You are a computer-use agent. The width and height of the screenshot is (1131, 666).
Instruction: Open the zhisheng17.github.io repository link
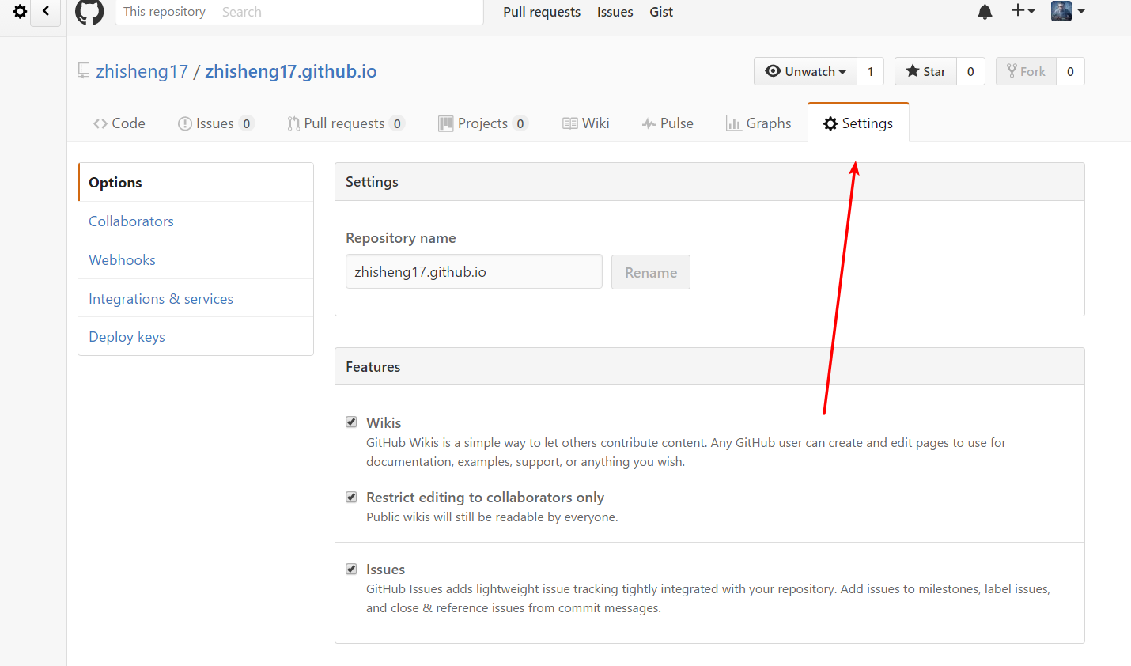coord(291,71)
